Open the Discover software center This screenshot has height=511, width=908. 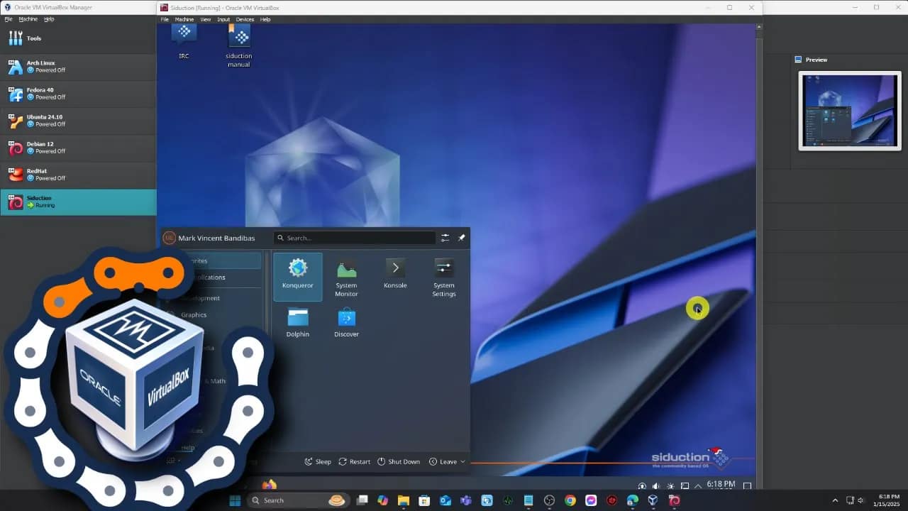tap(346, 322)
